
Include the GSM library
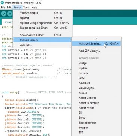tap(96, 78)
